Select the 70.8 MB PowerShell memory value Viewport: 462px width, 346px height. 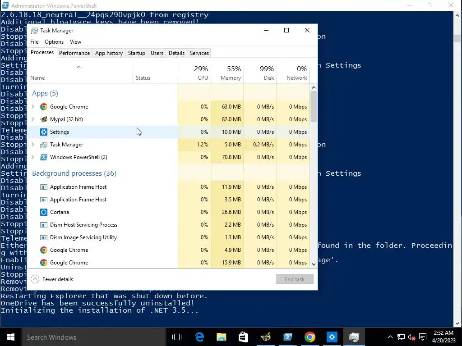[231, 157]
